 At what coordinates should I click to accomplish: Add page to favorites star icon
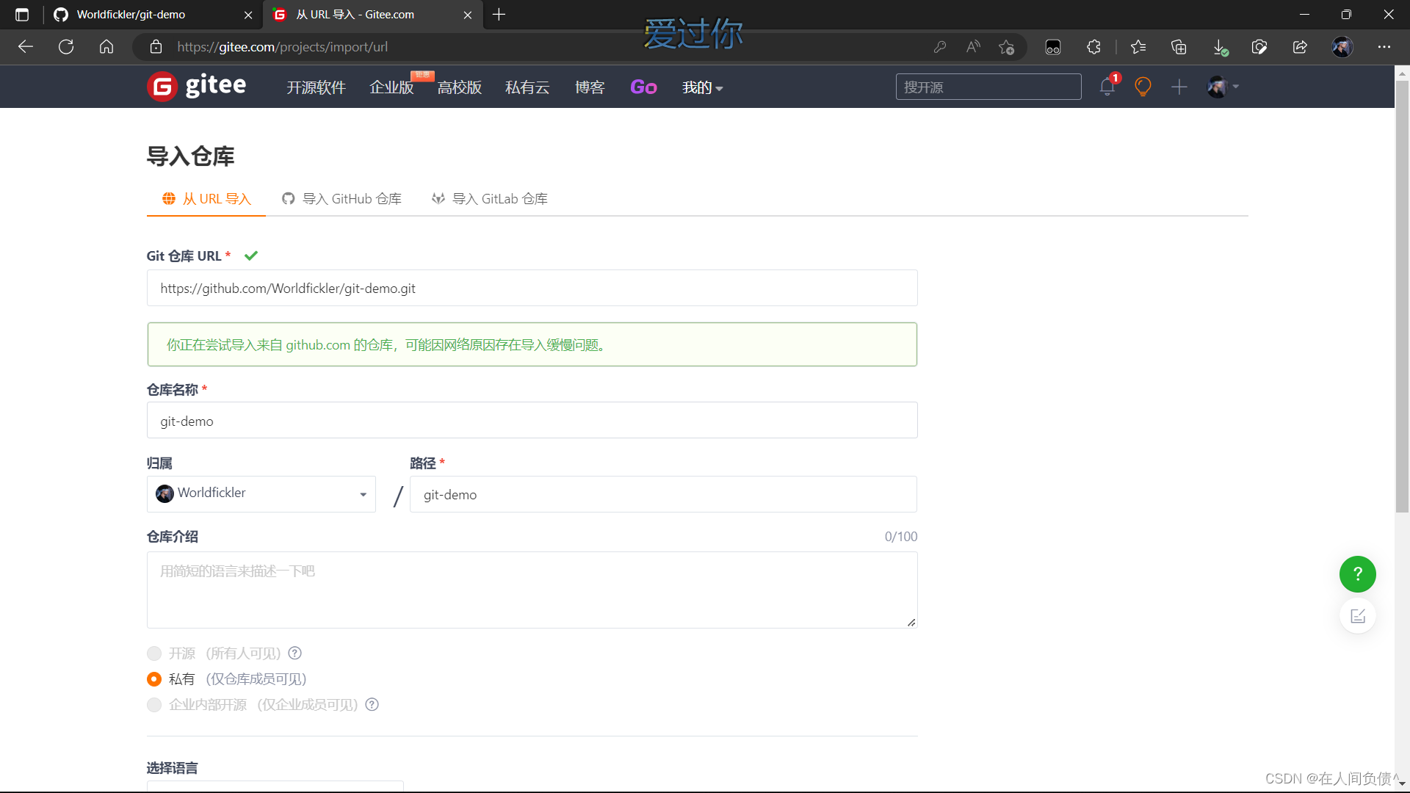pos(1006,47)
